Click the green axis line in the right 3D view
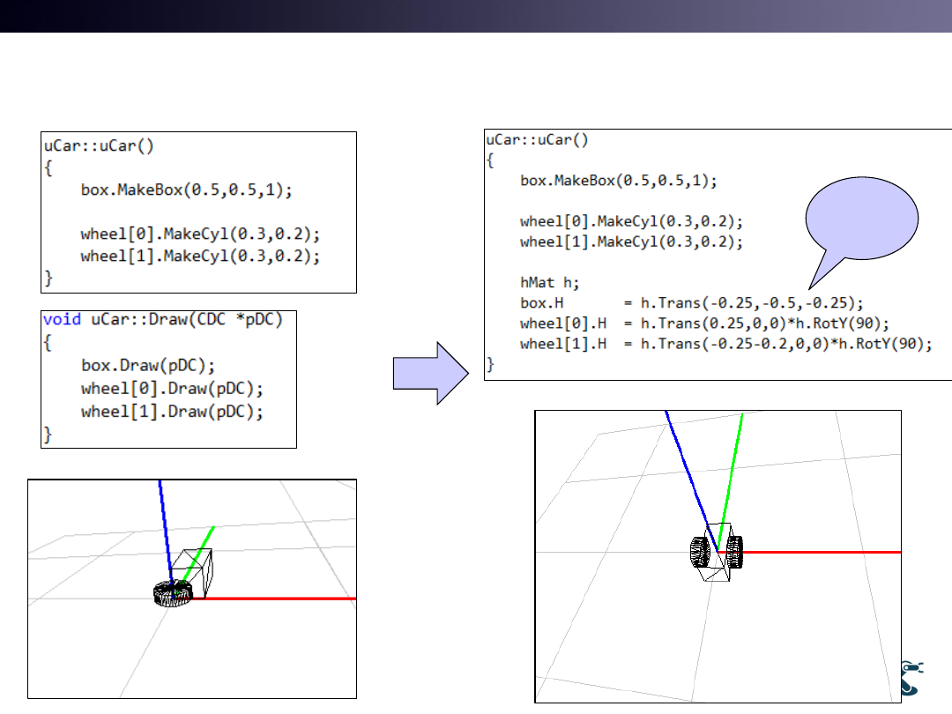952x714 pixels. coord(733,476)
